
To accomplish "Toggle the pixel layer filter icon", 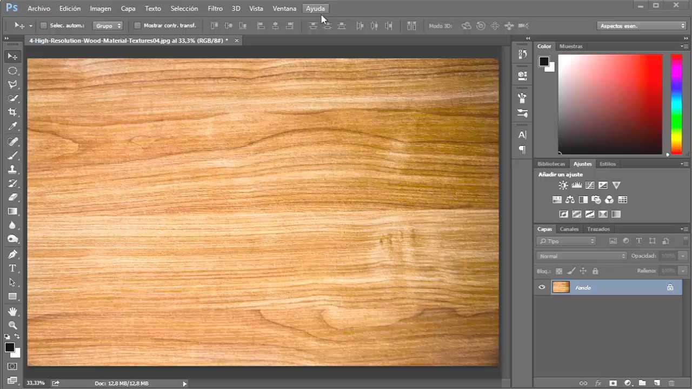I will 613,241.
